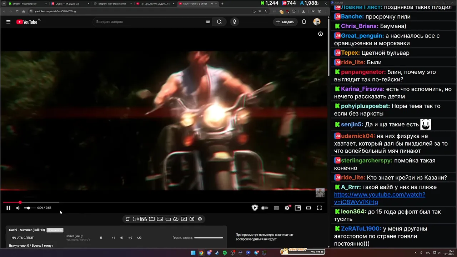457x257 pixels.
Task: Open the extension toolbar options gear
Action: [200, 219]
